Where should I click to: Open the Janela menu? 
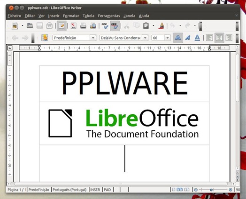tap(129, 16)
